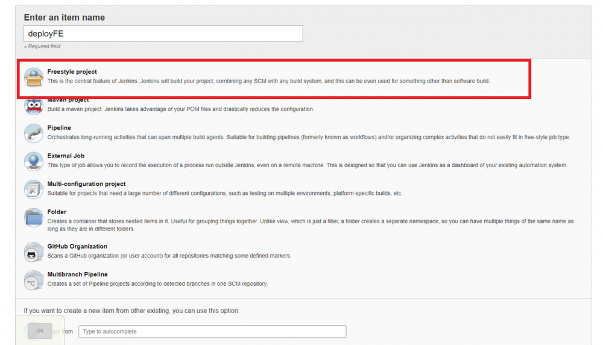This screenshot has width=603, height=345.
Task: Click the GitHub Organization description about repositories
Action: tap(169, 256)
